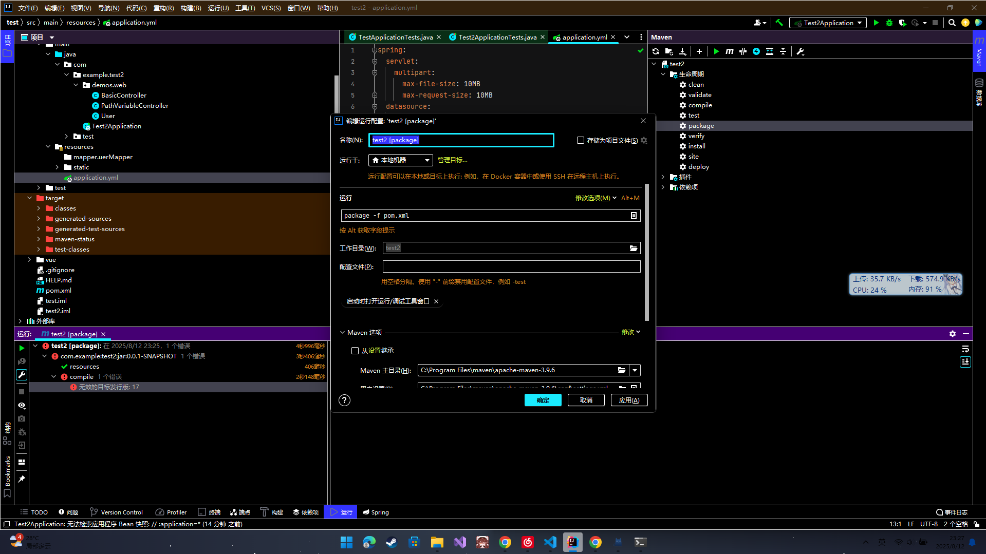Toggle the eye icon in Run panel
The width and height of the screenshot is (986, 554).
tap(22, 406)
